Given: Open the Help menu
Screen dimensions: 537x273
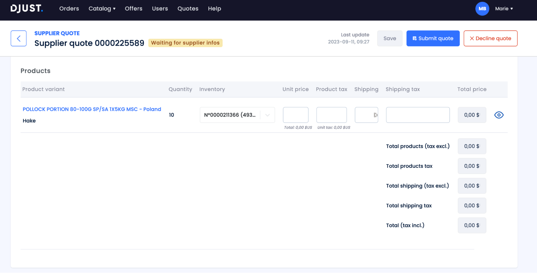Looking at the screenshot, I should pyautogui.click(x=214, y=9).
